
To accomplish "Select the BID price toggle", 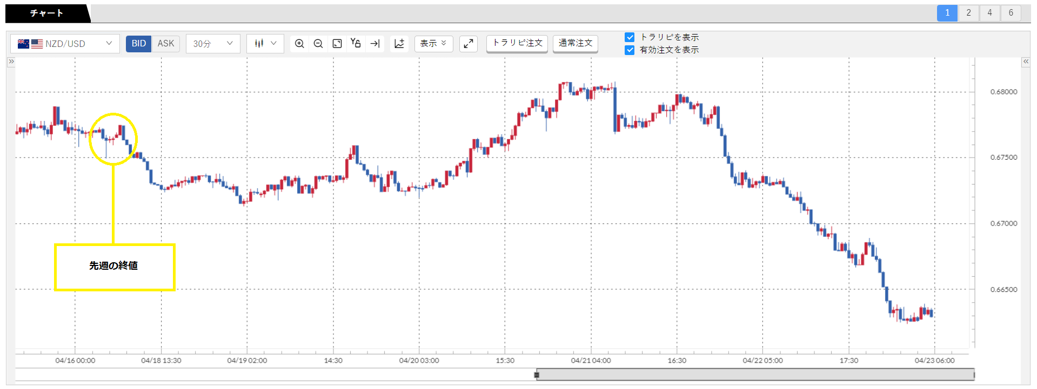I will click(139, 44).
